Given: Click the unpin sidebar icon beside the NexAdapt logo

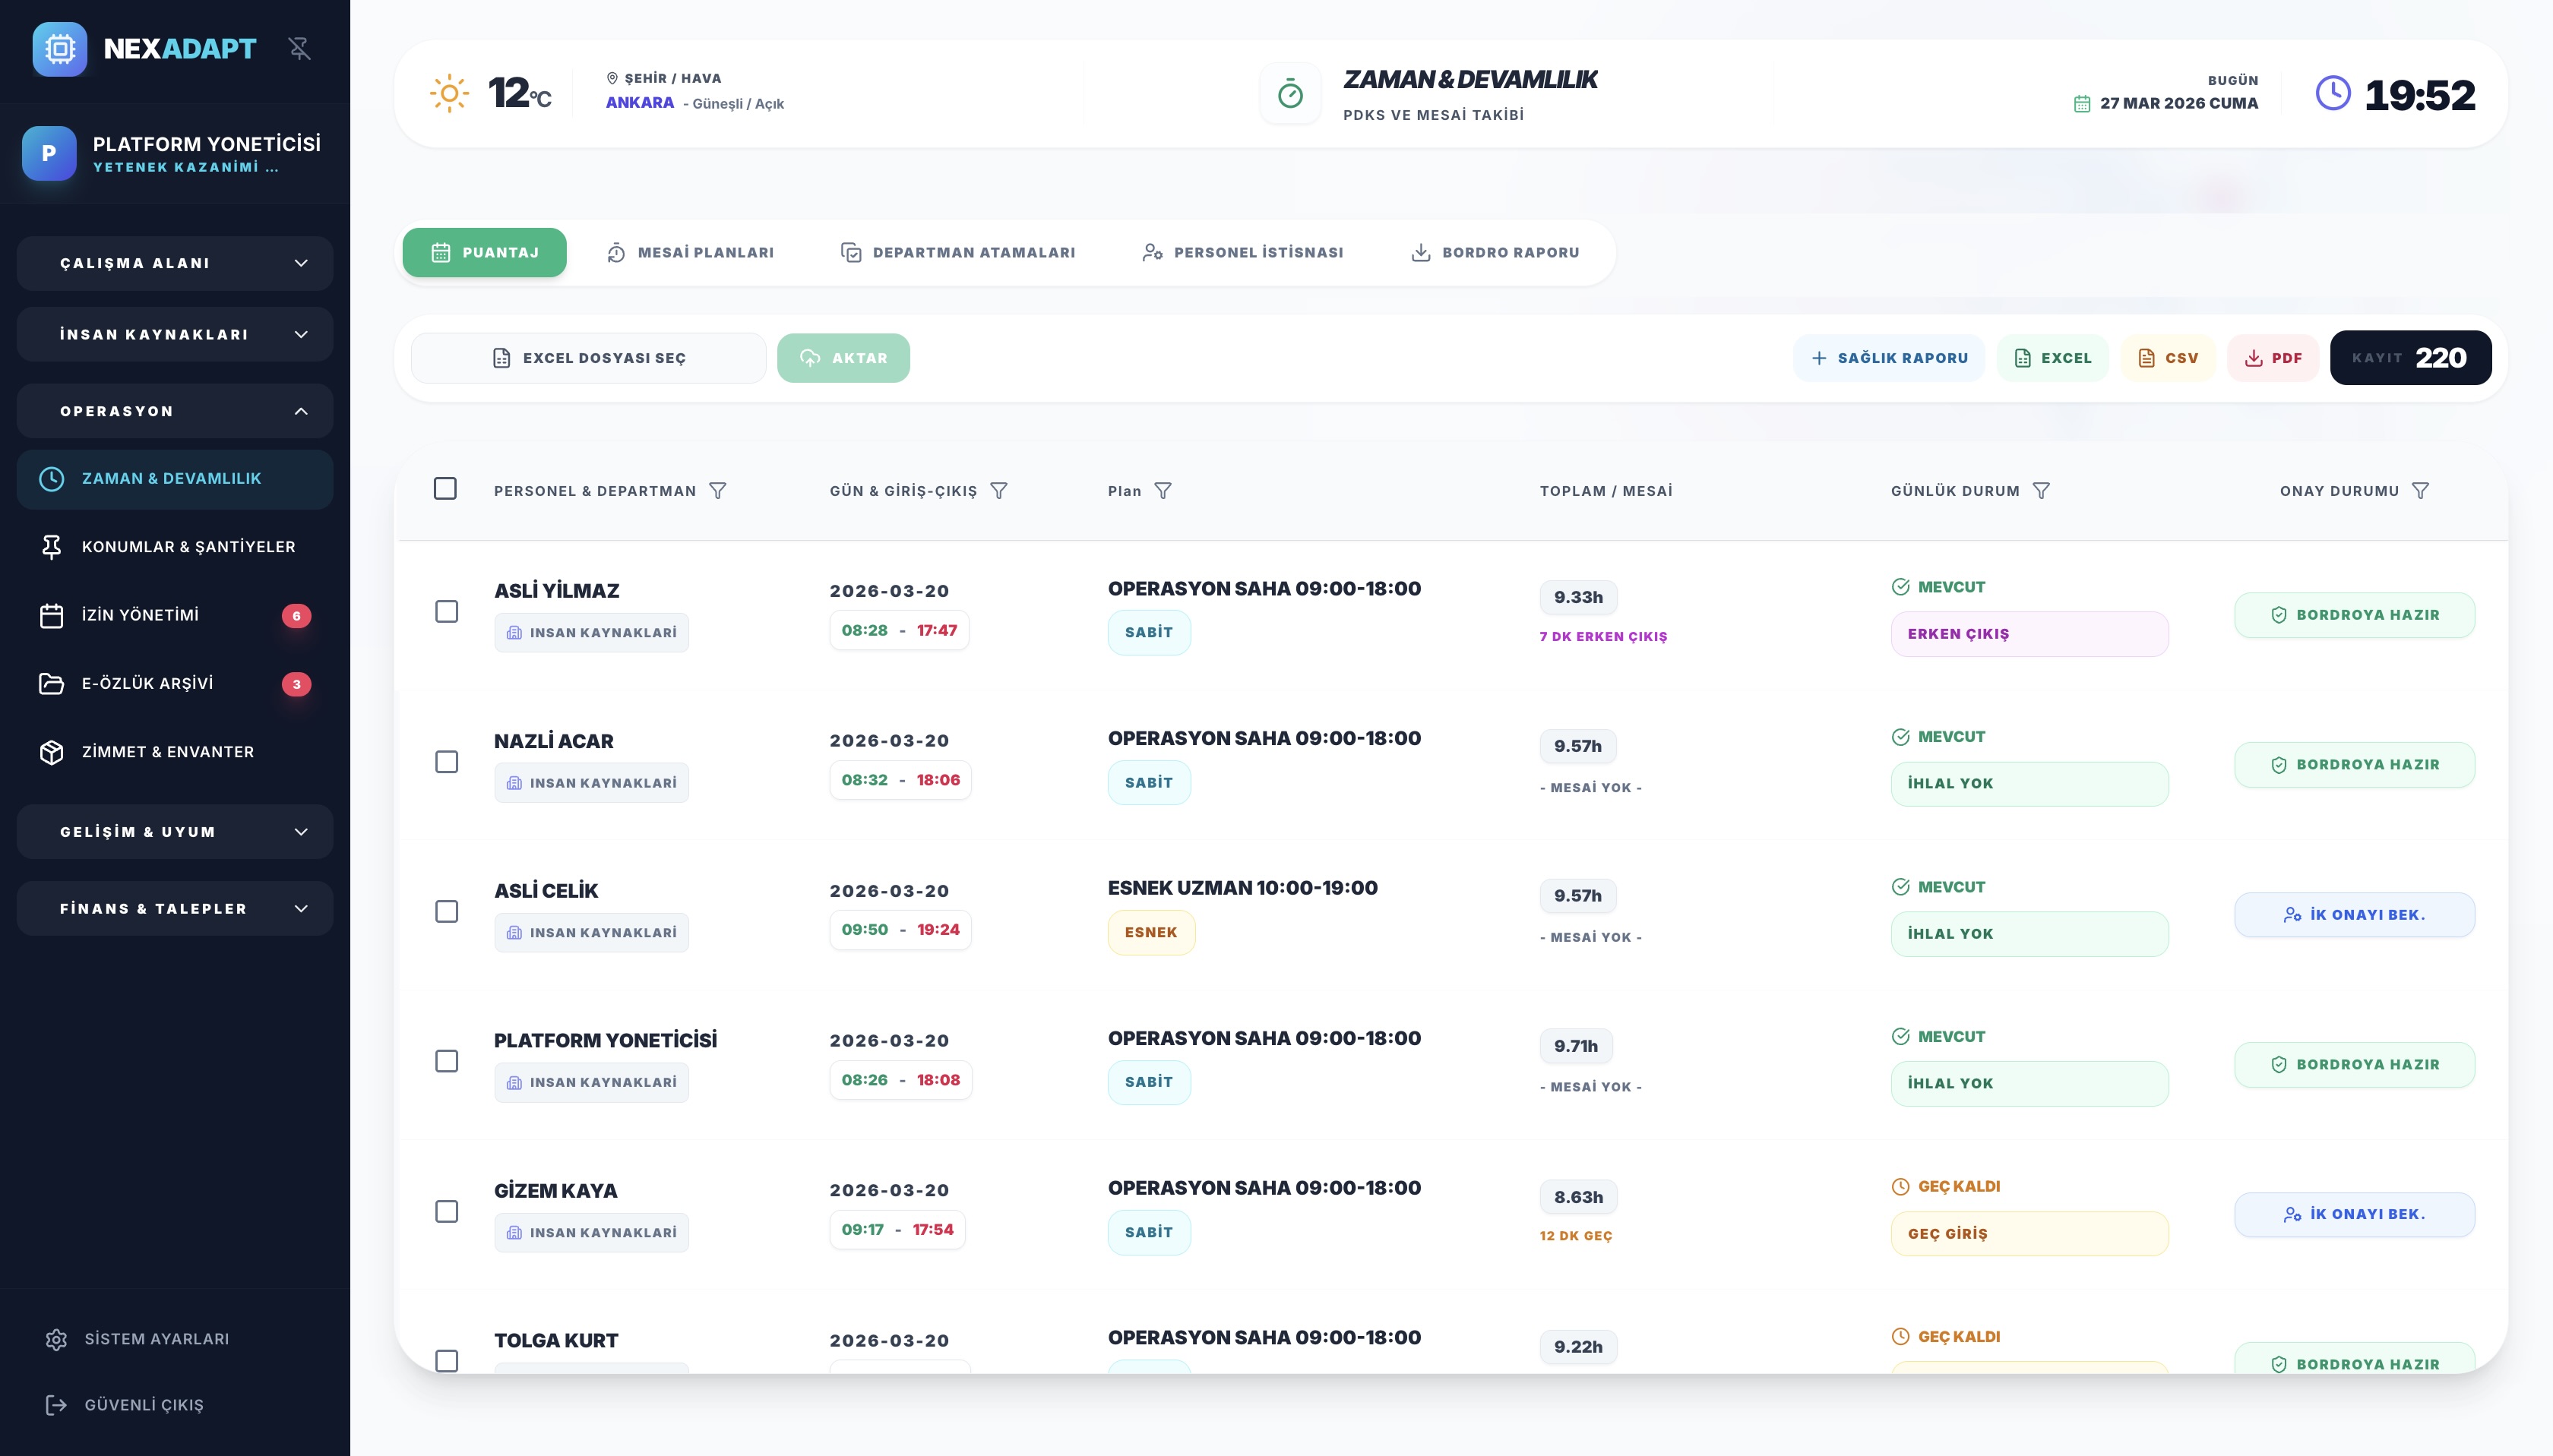Looking at the screenshot, I should [x=299, y=48].
